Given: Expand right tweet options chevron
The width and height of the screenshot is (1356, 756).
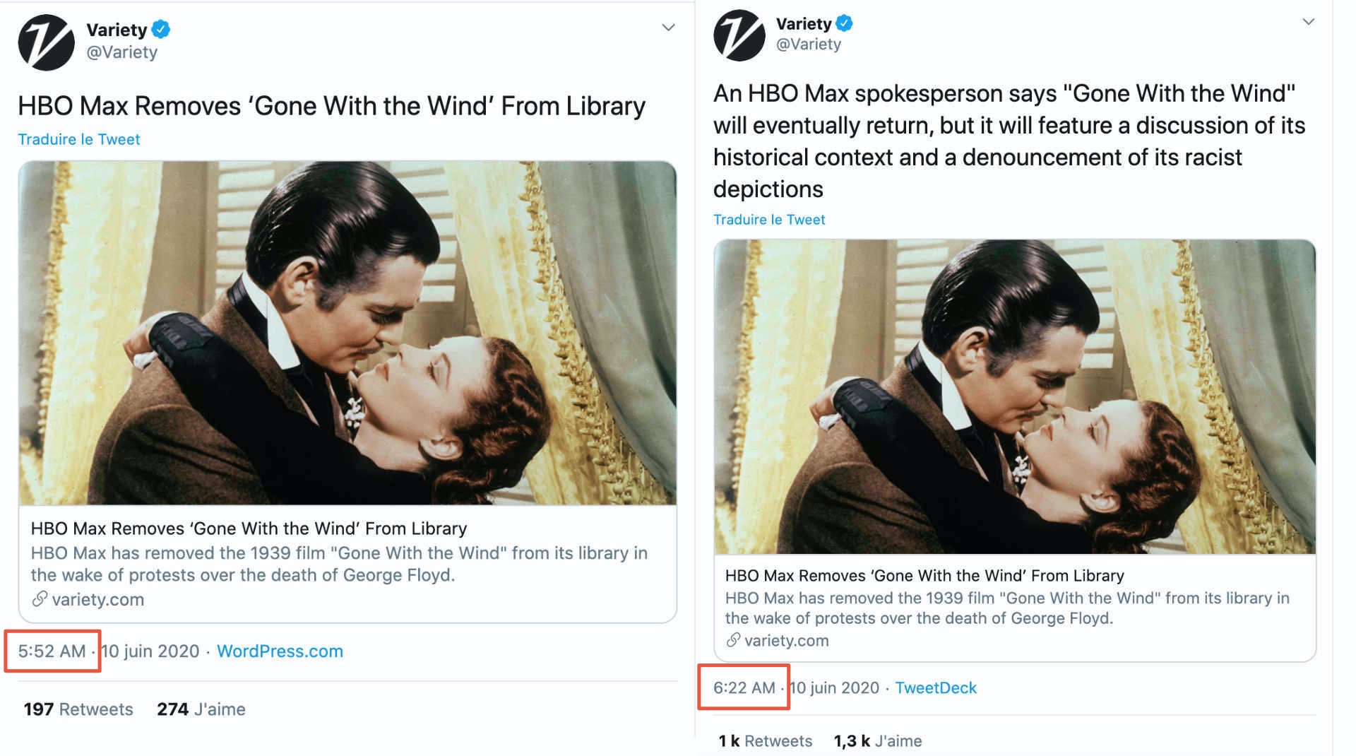Looking at the screenshot, I should click(1308, 21).
